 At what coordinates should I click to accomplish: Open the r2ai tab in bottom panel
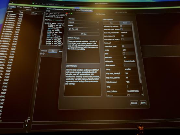53,51
